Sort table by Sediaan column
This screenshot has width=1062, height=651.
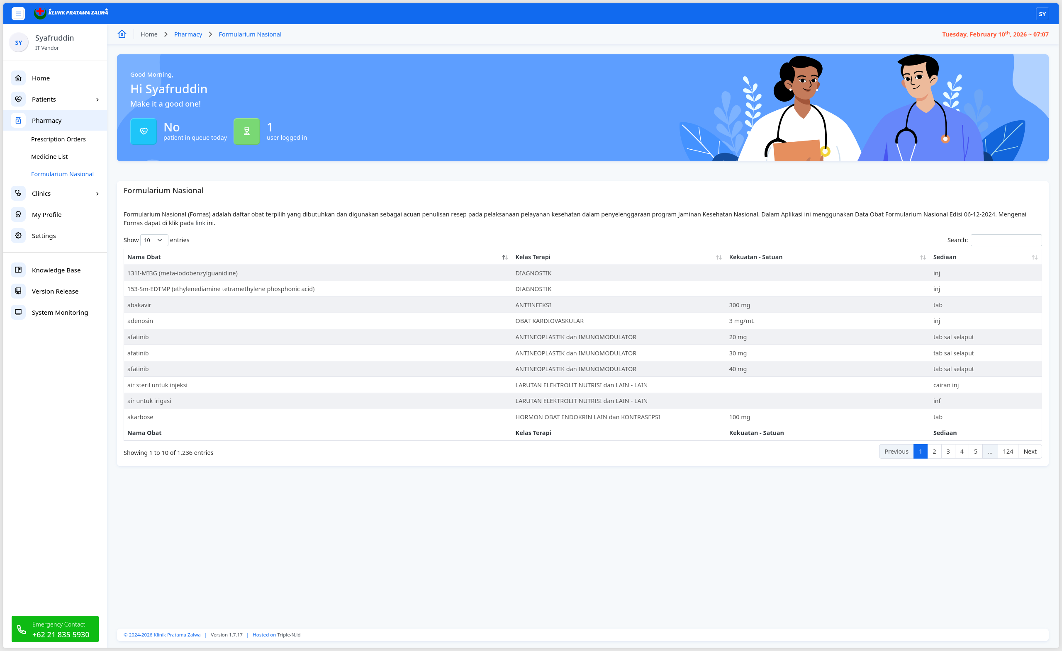[x=1034, y=257]
